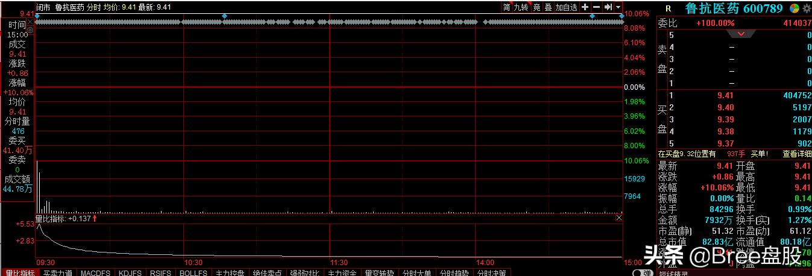
Task: Open the 分时大单 indicator tab
Action: pos(416,272)
